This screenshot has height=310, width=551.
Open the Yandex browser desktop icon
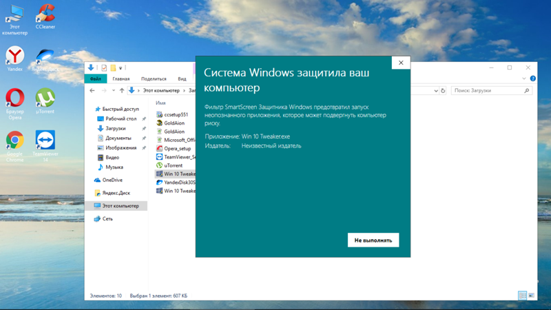click(14, 59)
